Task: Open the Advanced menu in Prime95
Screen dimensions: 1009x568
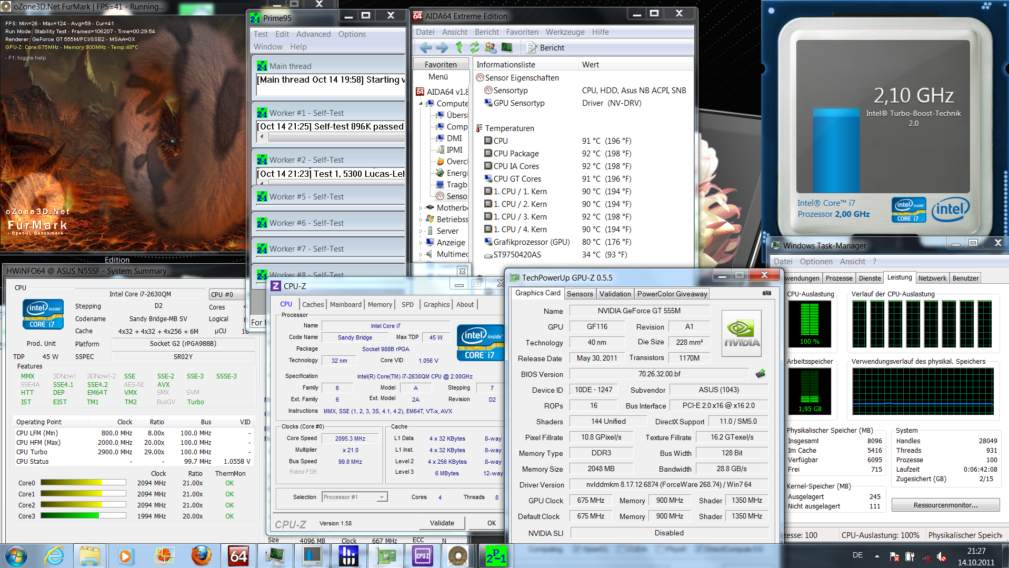Action: click(x=313, y=34)
